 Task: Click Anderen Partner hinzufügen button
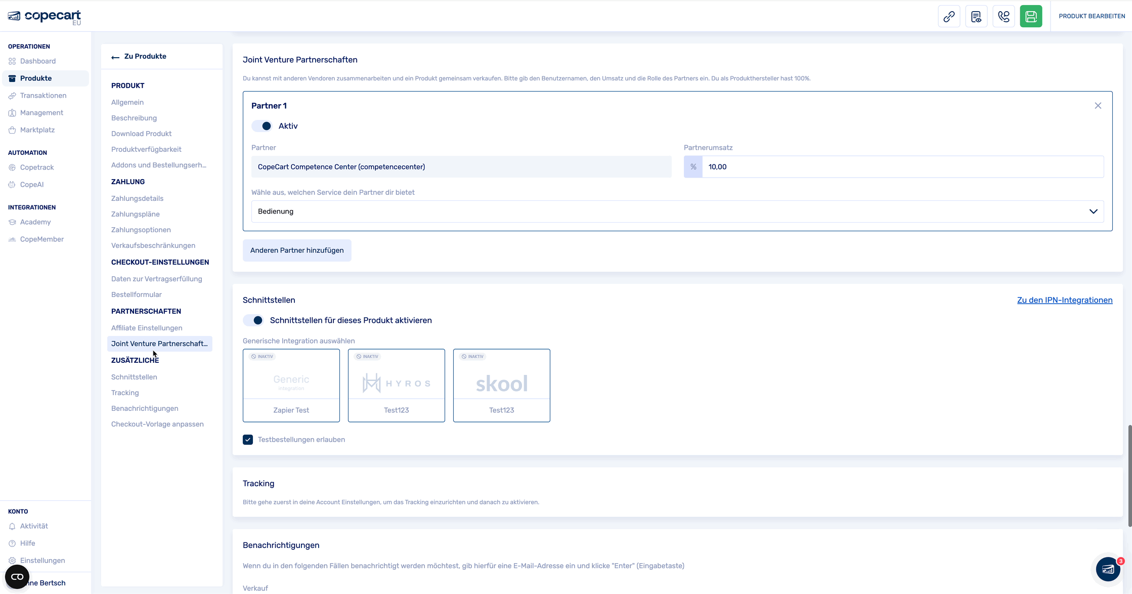pyautogui.click(x=297, y=250)
